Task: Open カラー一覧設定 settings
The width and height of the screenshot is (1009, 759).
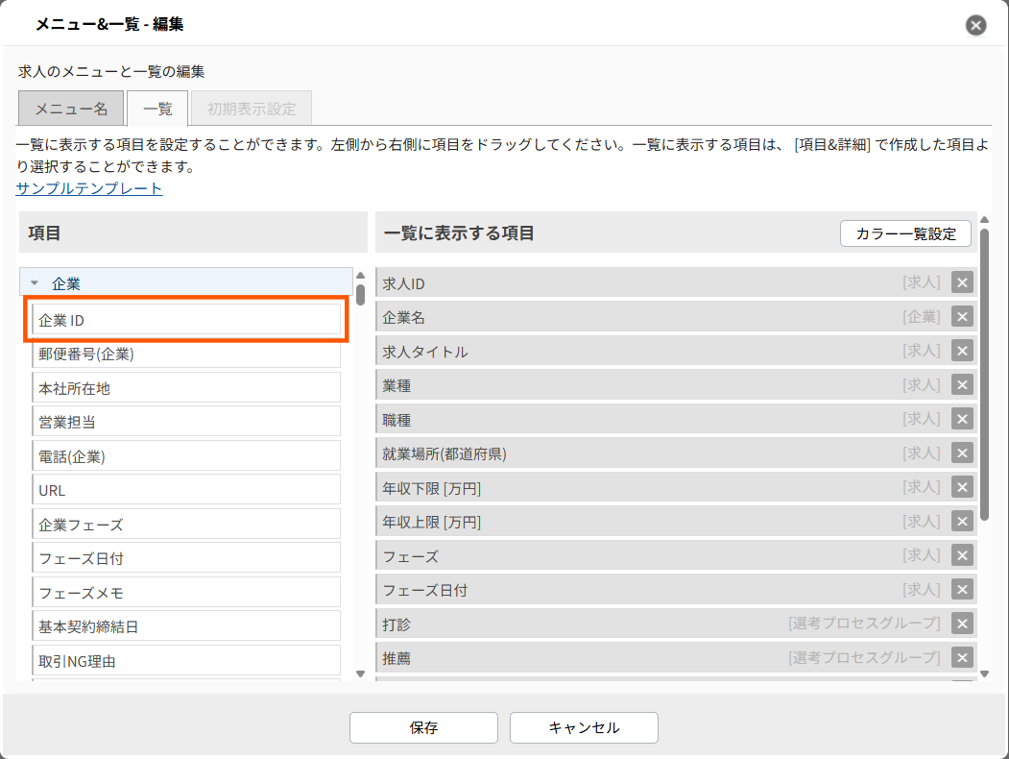Action: tap(905, 233)
